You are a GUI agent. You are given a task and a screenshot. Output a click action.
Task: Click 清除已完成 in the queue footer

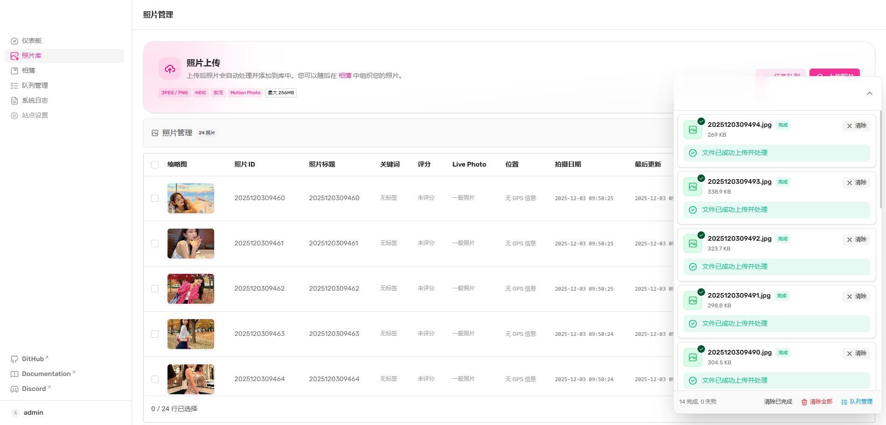click(x=778, y=402)
